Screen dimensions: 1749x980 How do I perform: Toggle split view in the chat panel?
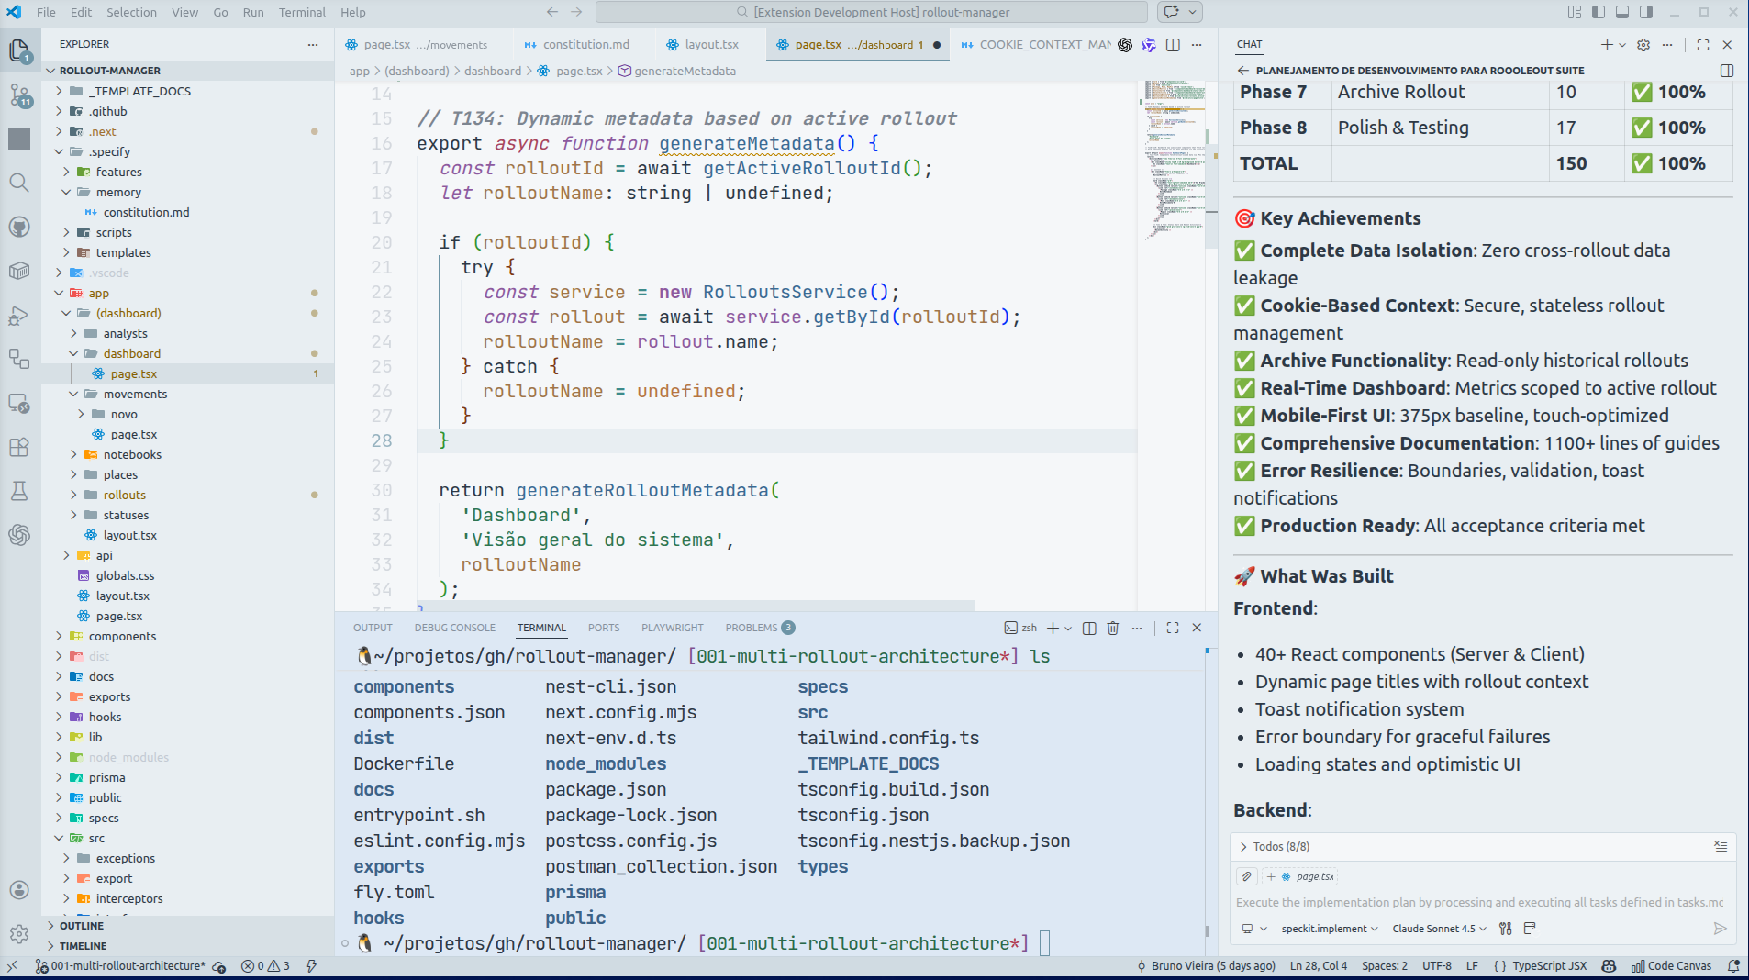(x=1727, y=70)
